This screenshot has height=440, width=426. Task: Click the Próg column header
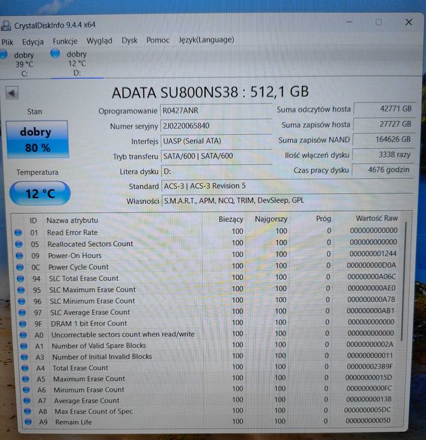tap(323, 218)
